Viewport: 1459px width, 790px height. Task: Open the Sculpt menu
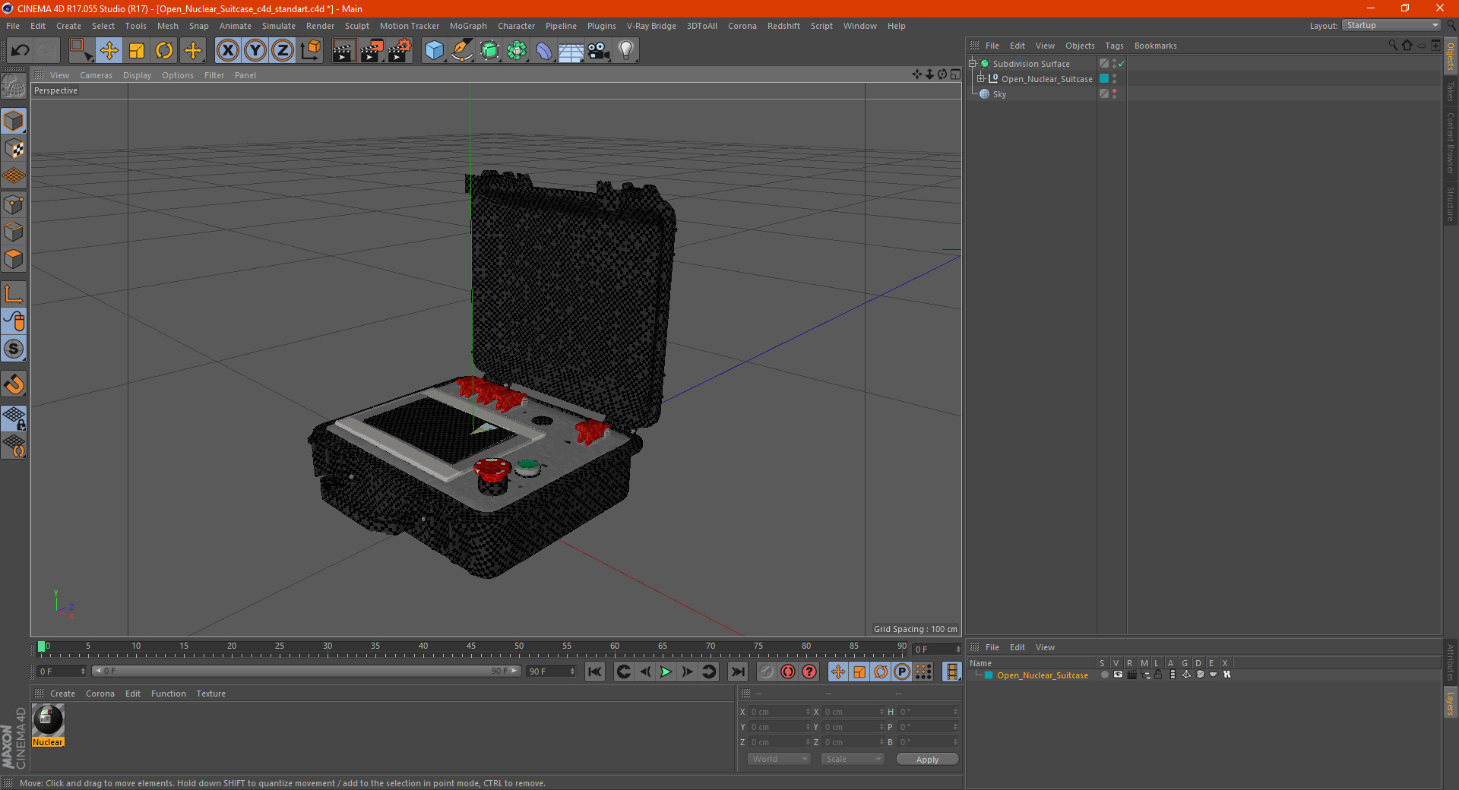coord(357,26)
